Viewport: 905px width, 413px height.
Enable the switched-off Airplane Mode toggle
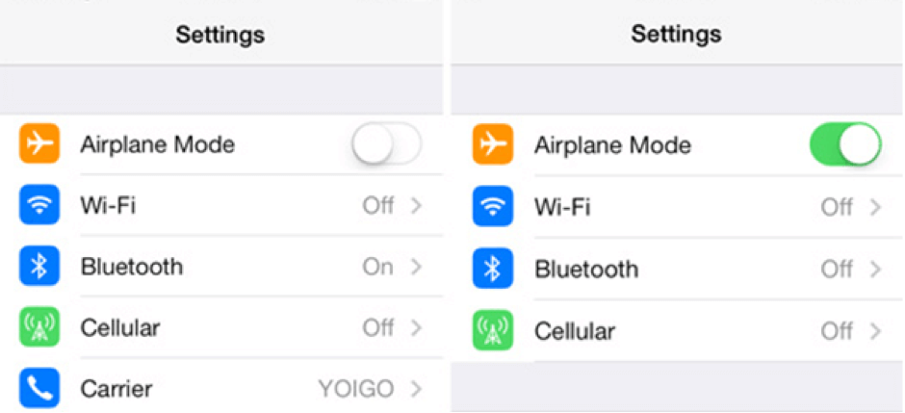pos(386,145)
